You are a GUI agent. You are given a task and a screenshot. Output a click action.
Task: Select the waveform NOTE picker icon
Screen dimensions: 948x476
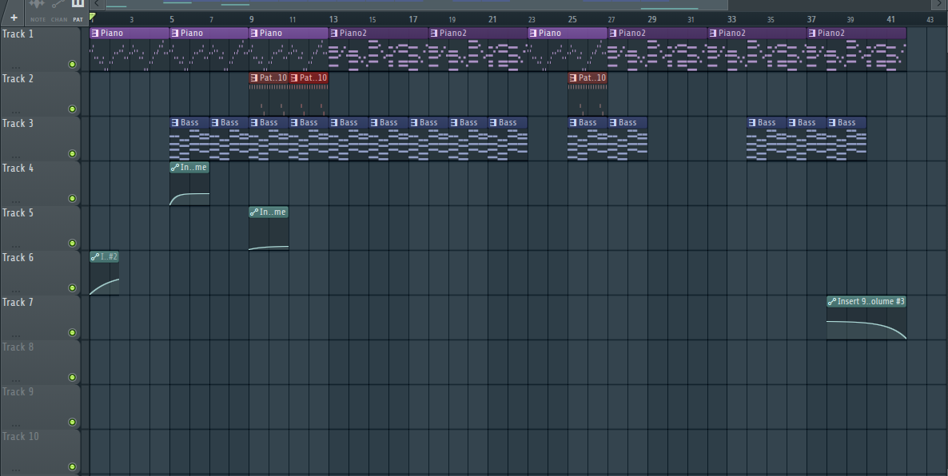(38, 5)
